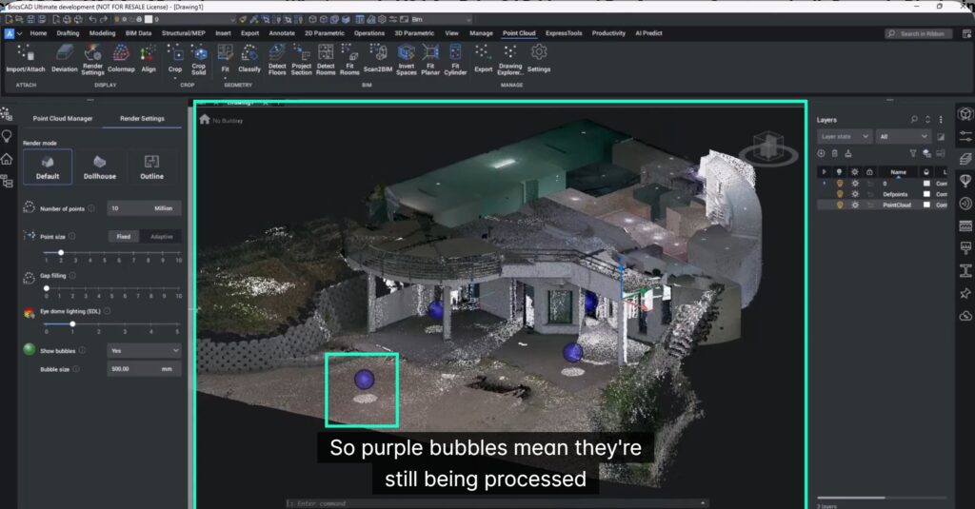Select the Fit Planar tool
This screenshot has width=975, height=509.
430,60
